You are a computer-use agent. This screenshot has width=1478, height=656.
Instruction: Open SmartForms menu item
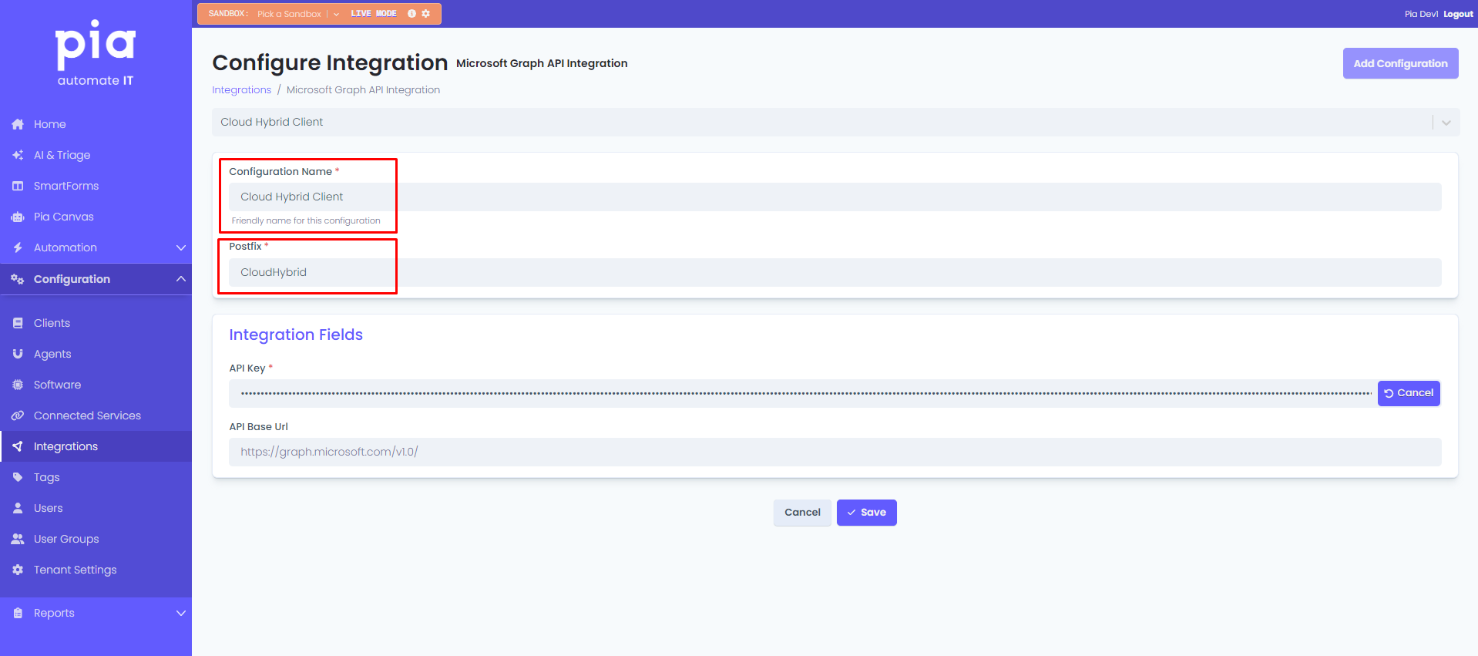[x=96, y=186]
